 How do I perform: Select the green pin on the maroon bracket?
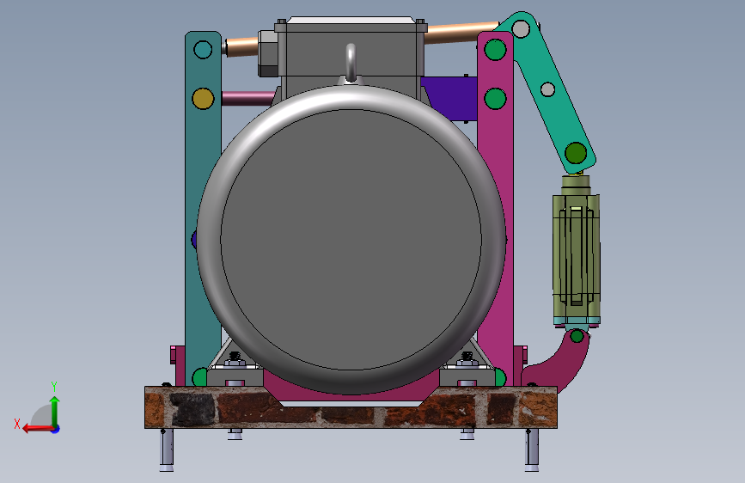[577, 336]
